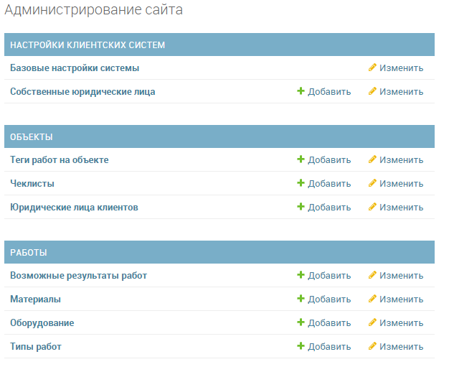Click the plus icon for Юридические лица клиентов
The width and height of the screenshot is (449, 367).
(301, 208)
